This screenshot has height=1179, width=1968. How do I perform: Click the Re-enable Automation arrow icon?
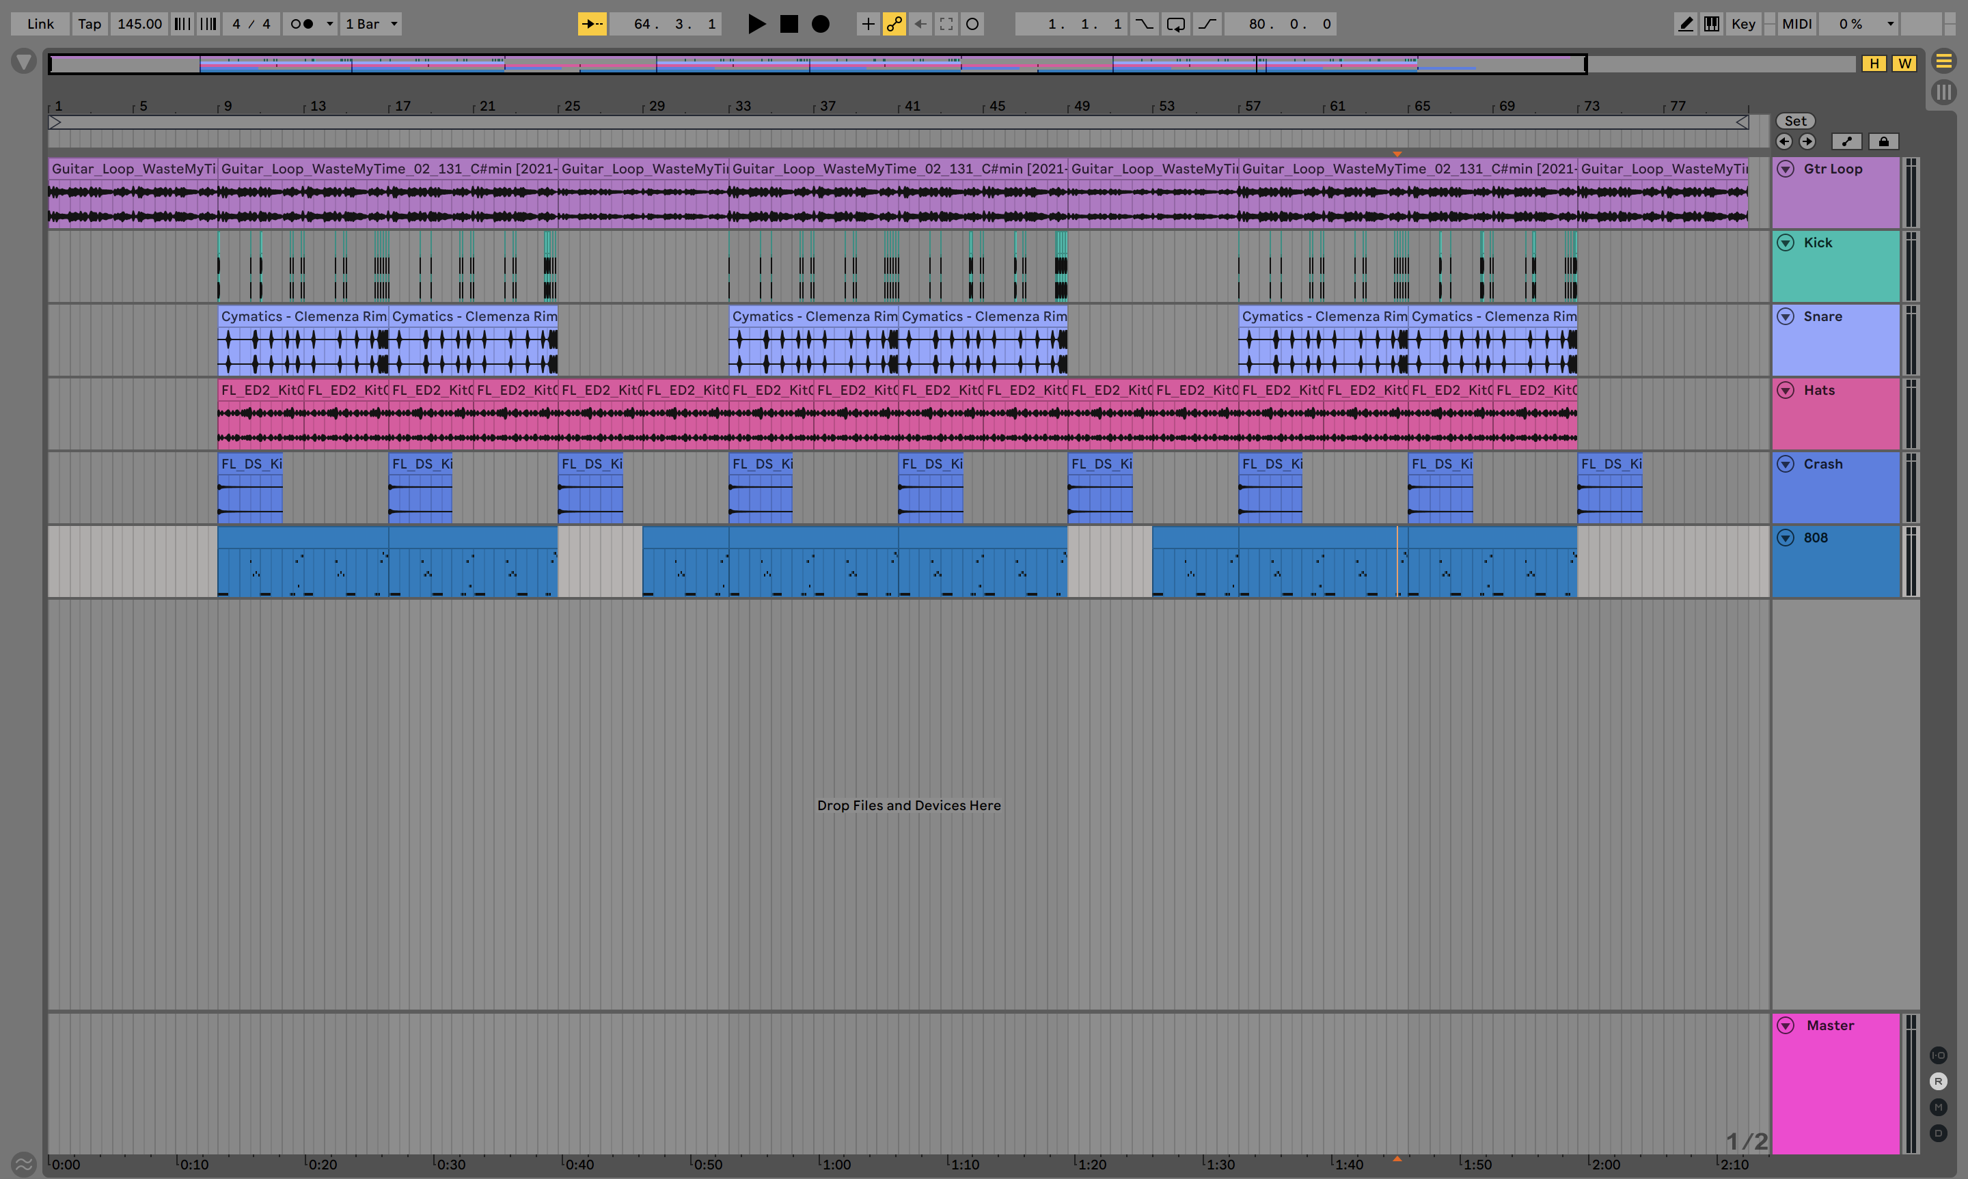pos(920,24)
